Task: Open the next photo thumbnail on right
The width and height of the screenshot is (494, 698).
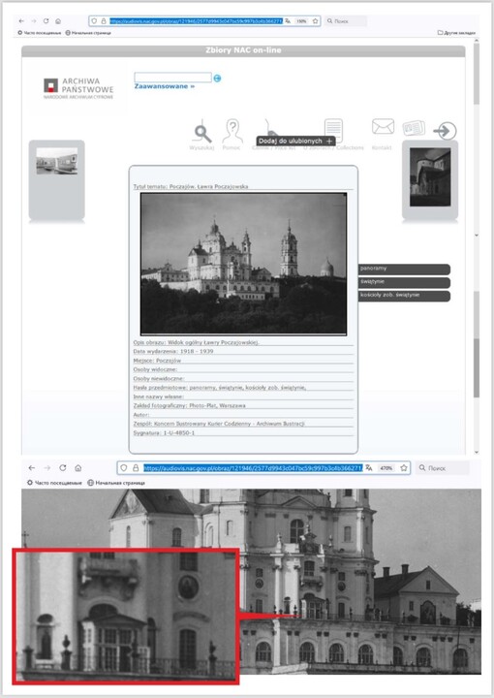Action: [430, 177]
